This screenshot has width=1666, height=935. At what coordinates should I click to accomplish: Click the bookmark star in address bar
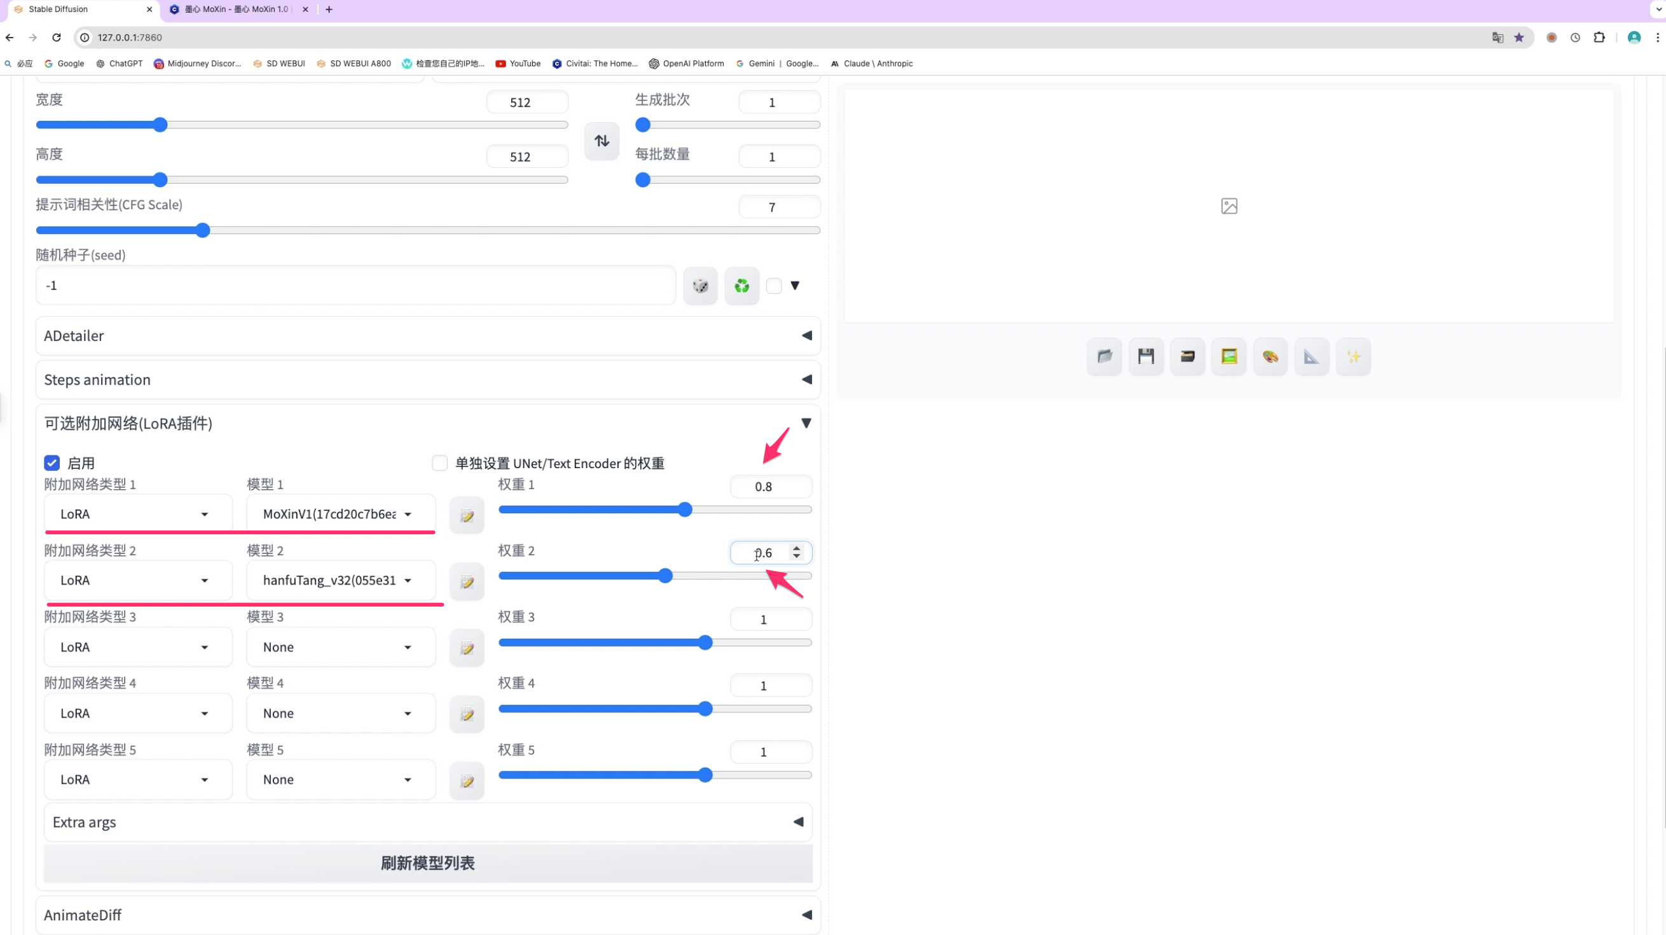pos(1519,38)
